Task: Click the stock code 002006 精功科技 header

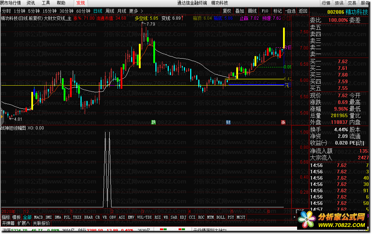Action: (348, 12)
